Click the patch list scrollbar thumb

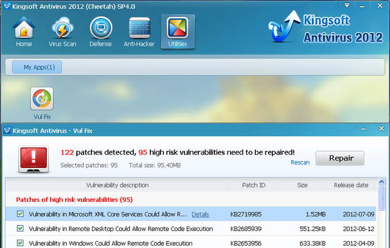coord(381,198)
